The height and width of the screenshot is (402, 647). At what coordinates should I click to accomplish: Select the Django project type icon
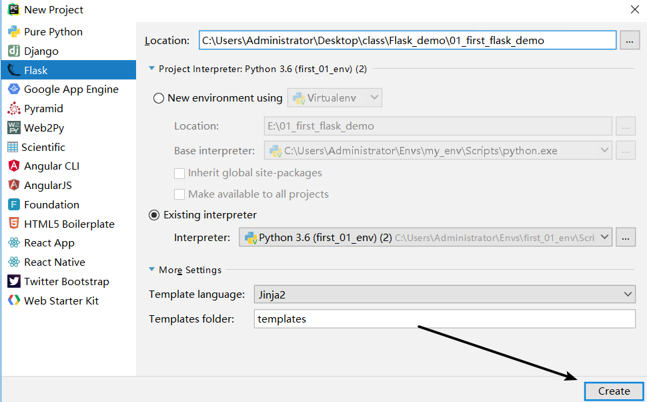(x=13, y=51)
